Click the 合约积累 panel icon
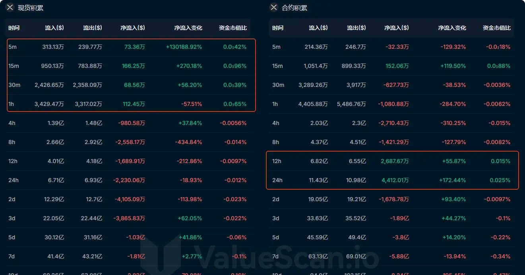525x275 pixels. coord(274,8)
